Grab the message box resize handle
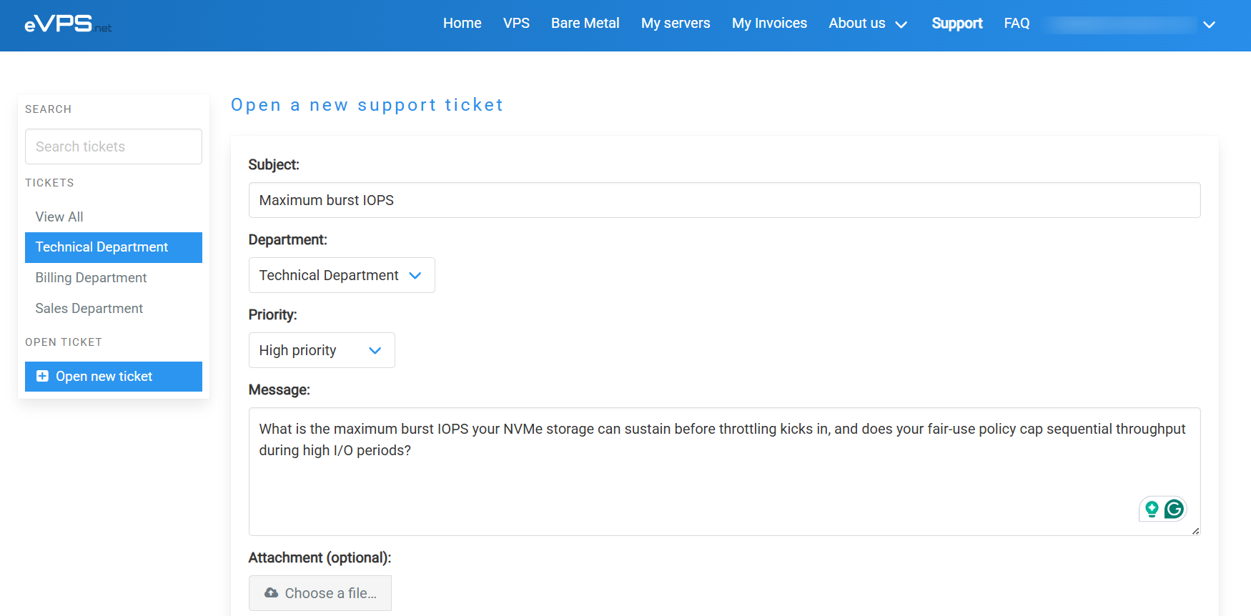This screenshot has height=616, width=1251. [1196, 531]
